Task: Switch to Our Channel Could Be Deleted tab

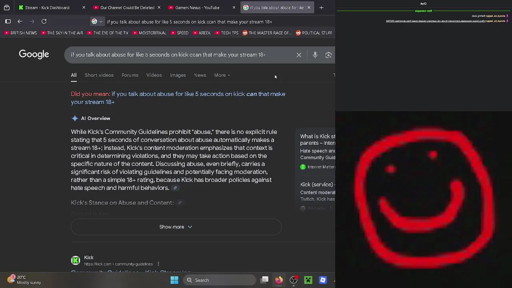Action: (x=127, y=8)
